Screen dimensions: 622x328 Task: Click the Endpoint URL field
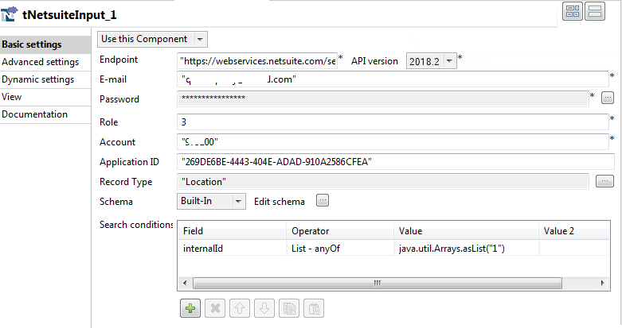[x=257, y=61]
